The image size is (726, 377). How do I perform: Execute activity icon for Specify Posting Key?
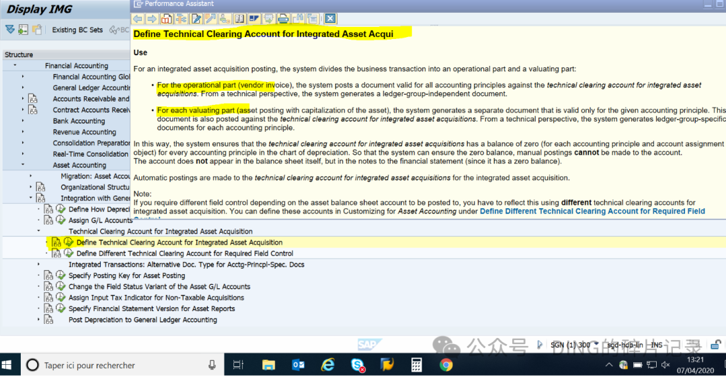61,275
